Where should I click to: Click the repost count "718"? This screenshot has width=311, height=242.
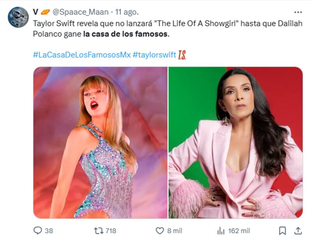111,231
